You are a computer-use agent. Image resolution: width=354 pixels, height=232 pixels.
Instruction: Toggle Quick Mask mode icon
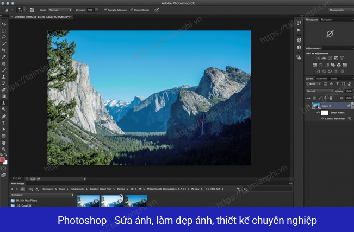[x=4, y=169]
